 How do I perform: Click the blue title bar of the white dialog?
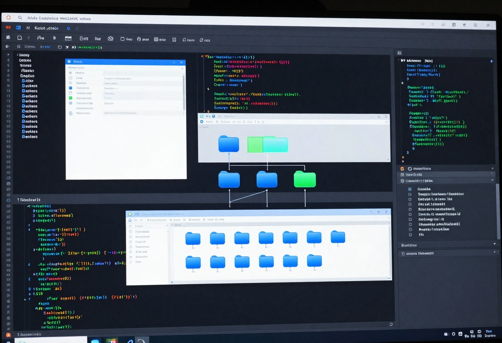click(125, 61)
